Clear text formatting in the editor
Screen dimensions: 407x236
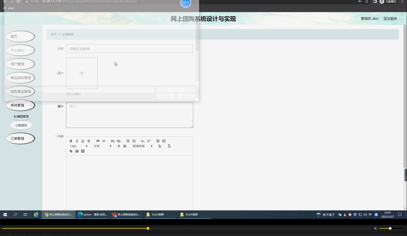click(x=169, y=146)
